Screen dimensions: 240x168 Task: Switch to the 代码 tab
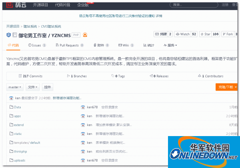click(13, 45)
